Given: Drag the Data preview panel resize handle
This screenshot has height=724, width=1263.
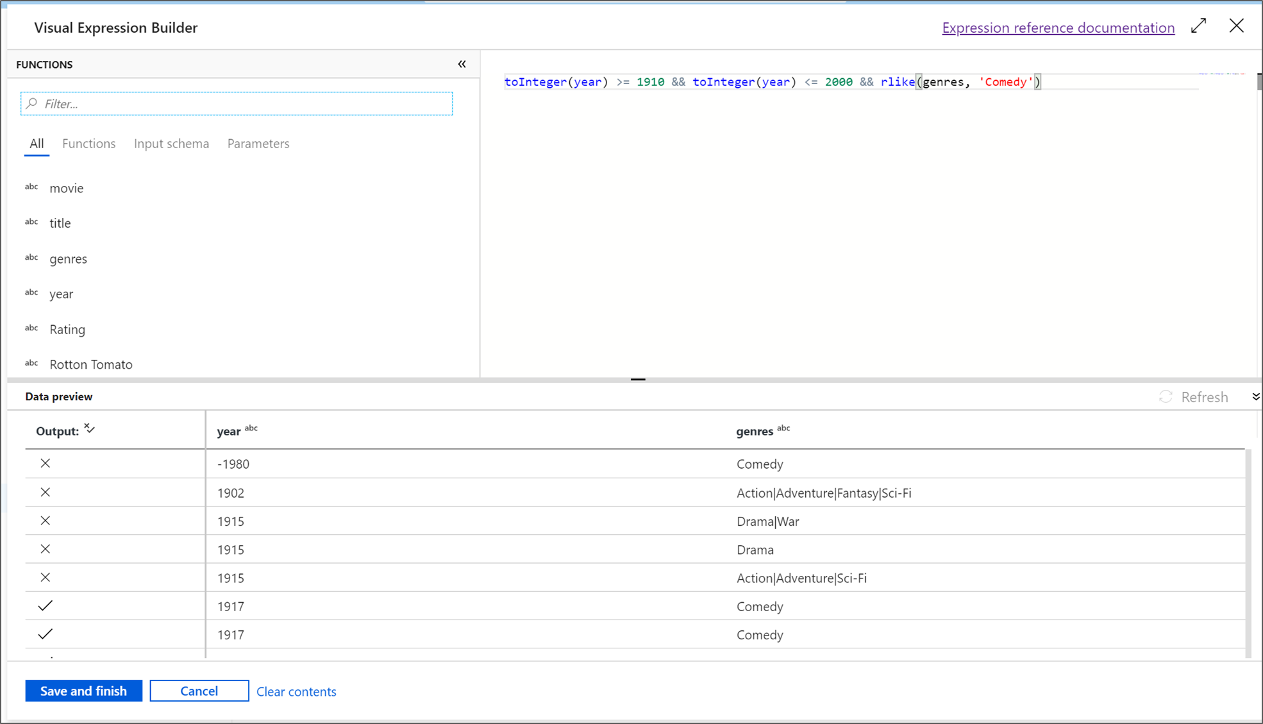Looking at the screenshot, I should pyautogui.click(x=637, y=380).
